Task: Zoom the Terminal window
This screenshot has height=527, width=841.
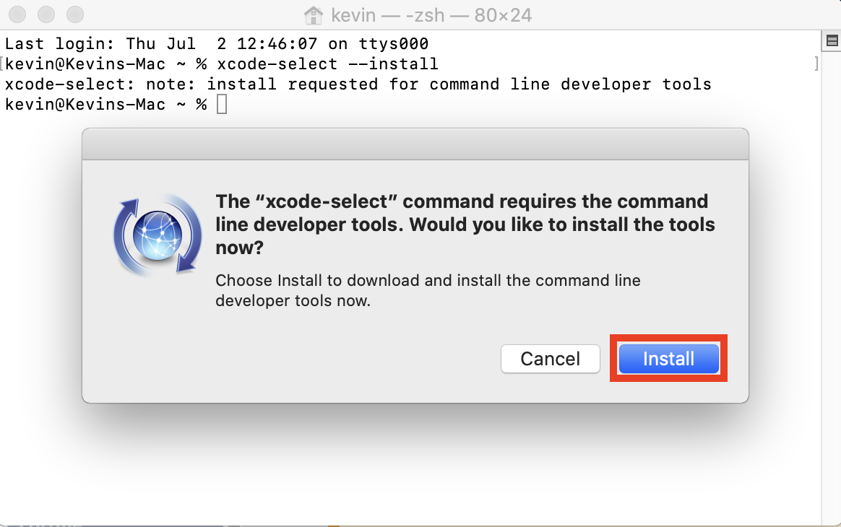Action: (75, 14)
